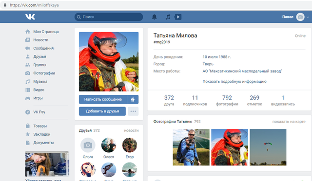Open Татьяна's large profile photo

pos(109,62)
